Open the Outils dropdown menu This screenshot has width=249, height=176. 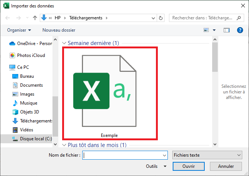[x=156, y=166]
